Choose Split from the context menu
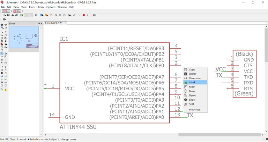268x142 pixels. tap(195, 104)
